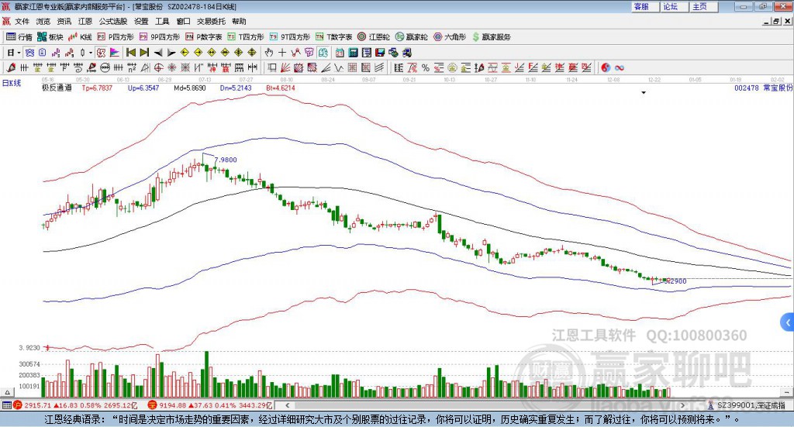Open the 9P四方形 tool
Viewport: 794px width, 427px height.
[x=160, y=37]
